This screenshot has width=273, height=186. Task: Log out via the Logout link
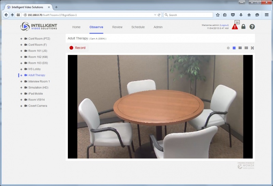coord(224,25)
